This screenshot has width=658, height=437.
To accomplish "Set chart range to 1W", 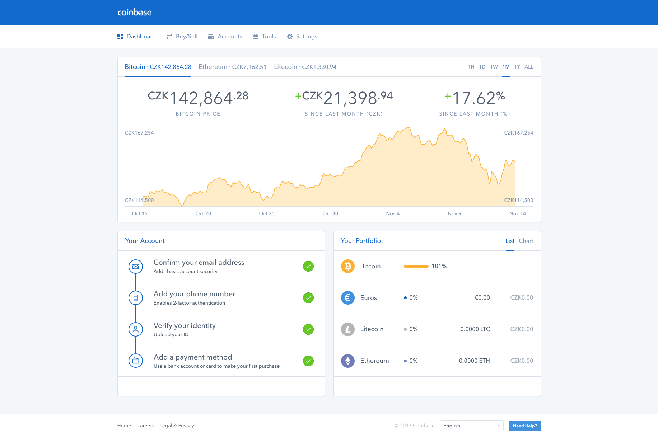I will coord(494,67).
